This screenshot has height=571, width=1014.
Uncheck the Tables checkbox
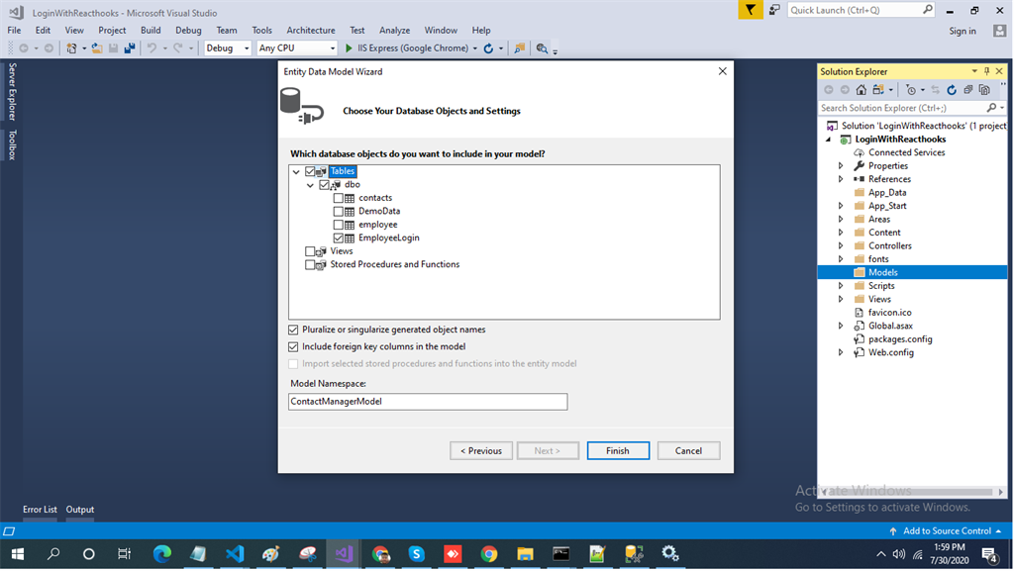click(310, 171)
